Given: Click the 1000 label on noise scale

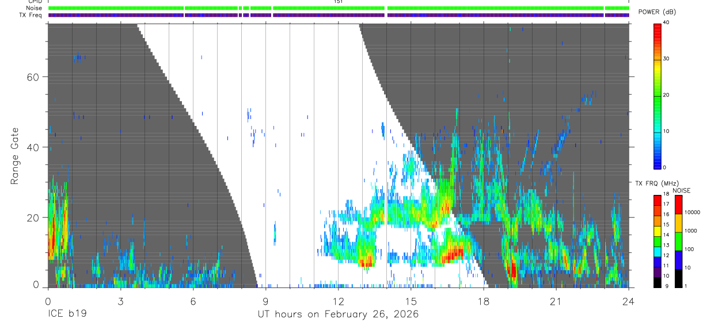Looking at the screenshot, I should tap(692, 231).
